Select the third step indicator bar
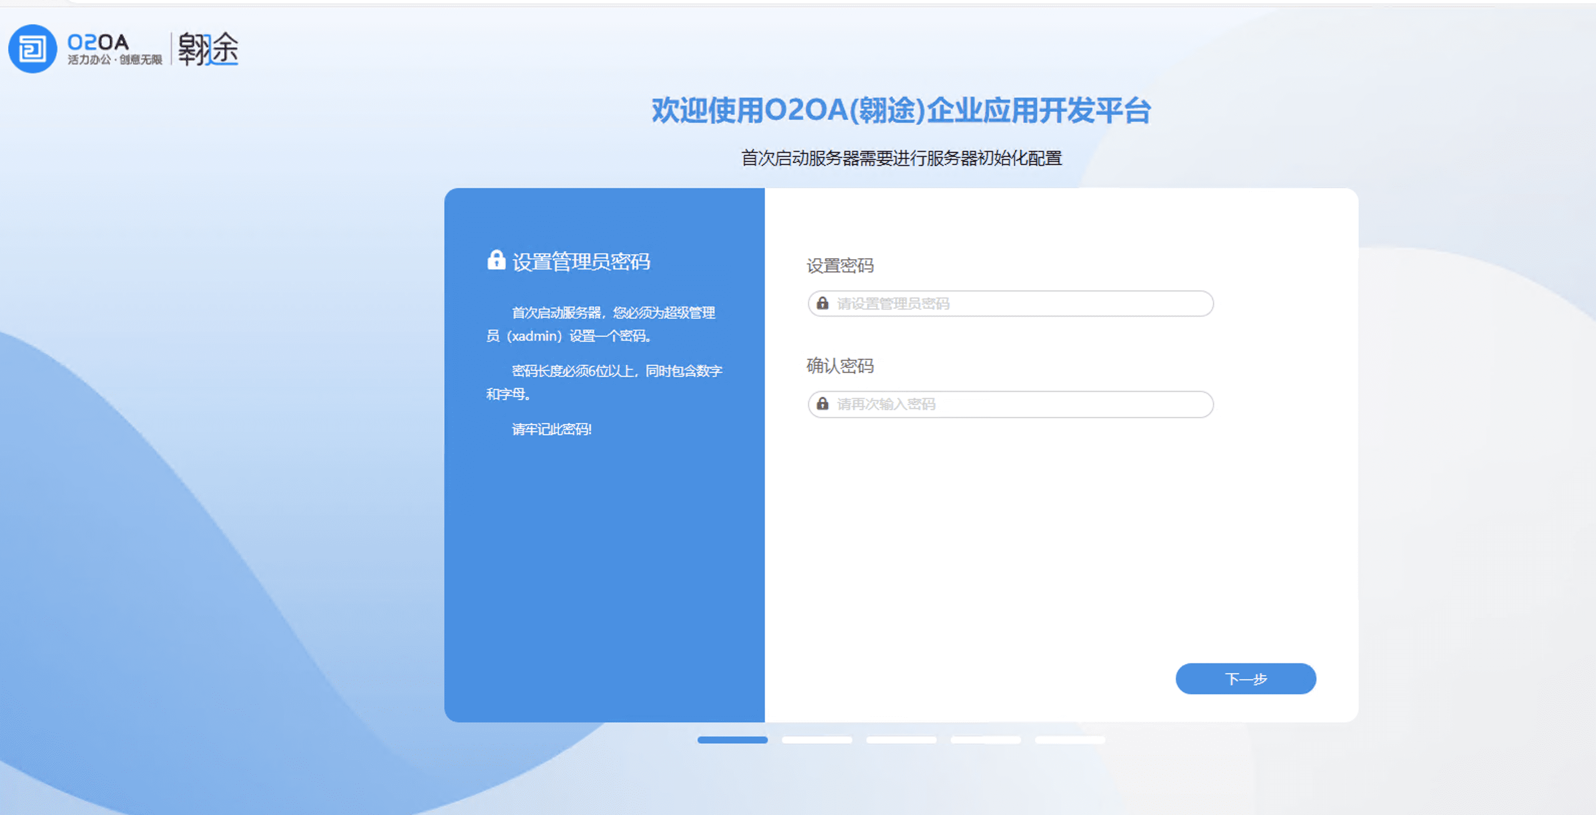Image resolution: width=1596 pixels, height=815 pixels. click(902, 740)
